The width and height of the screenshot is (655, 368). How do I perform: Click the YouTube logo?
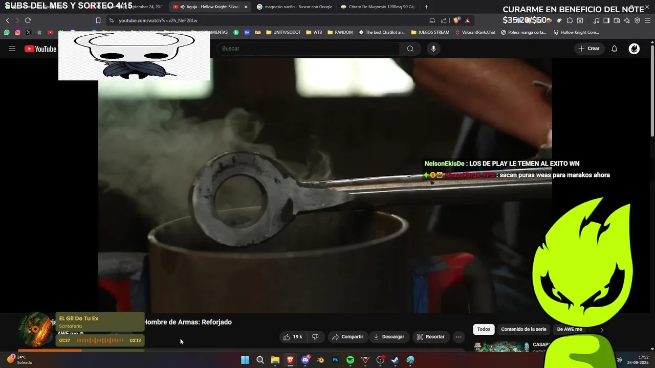point(40,49)
